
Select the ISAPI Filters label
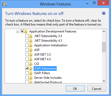tap(42, 73)
